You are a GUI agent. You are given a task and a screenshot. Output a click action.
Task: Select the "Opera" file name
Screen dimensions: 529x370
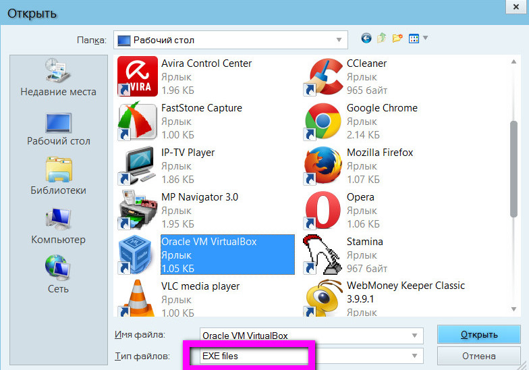click(x=360, y=197)
